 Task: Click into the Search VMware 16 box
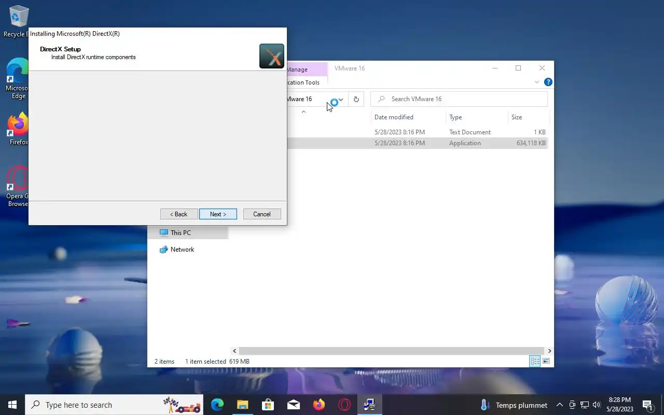pos(459,99)
